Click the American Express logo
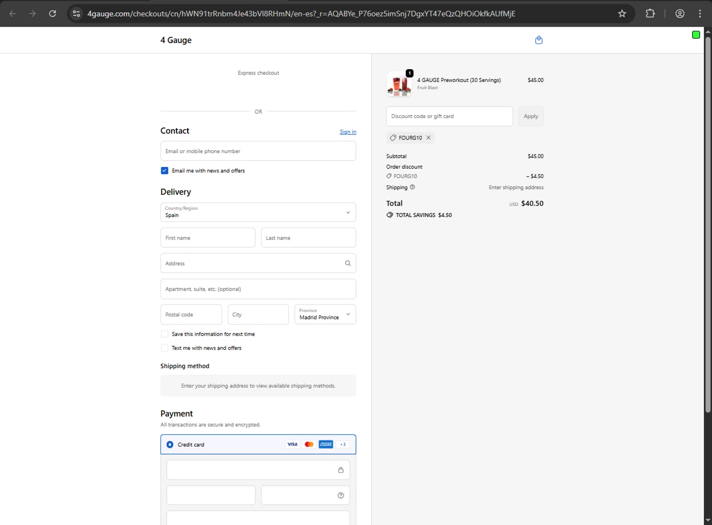The image size is (712, 525). [326, 444]
